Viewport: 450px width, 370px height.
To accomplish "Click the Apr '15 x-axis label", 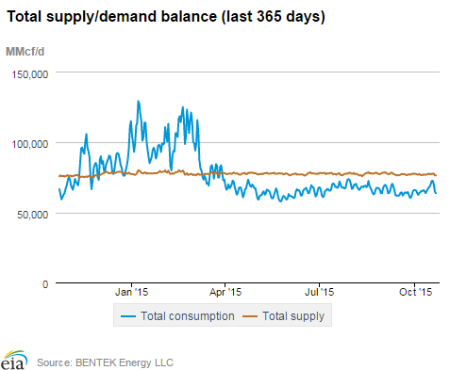I will click(225, 292).
